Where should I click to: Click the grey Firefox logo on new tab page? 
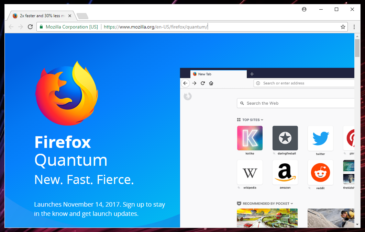pos(188,96)
